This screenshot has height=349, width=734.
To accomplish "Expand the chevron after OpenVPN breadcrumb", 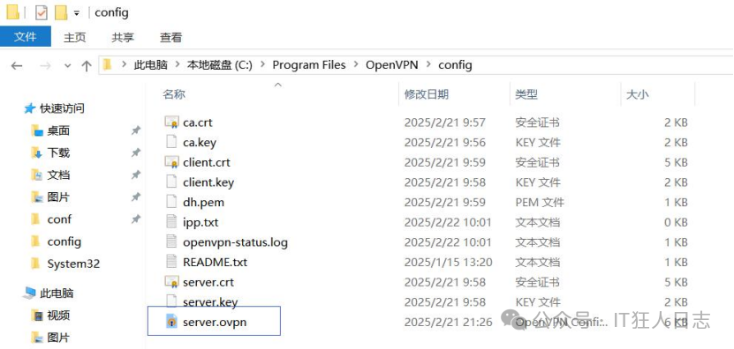I will (x=428, y=65).
